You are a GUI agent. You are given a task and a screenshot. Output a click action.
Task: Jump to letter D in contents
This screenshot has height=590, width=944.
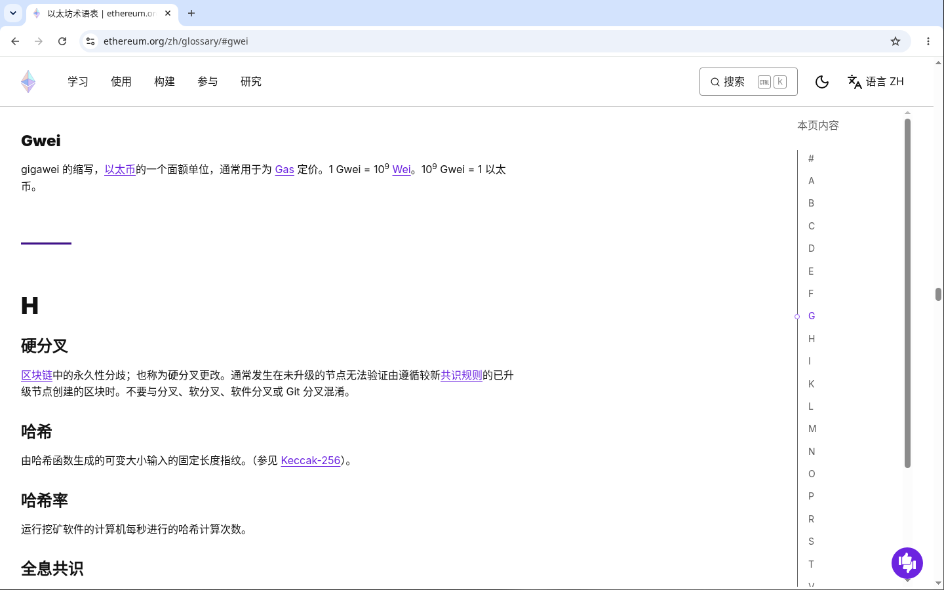[x=812, y=248]
